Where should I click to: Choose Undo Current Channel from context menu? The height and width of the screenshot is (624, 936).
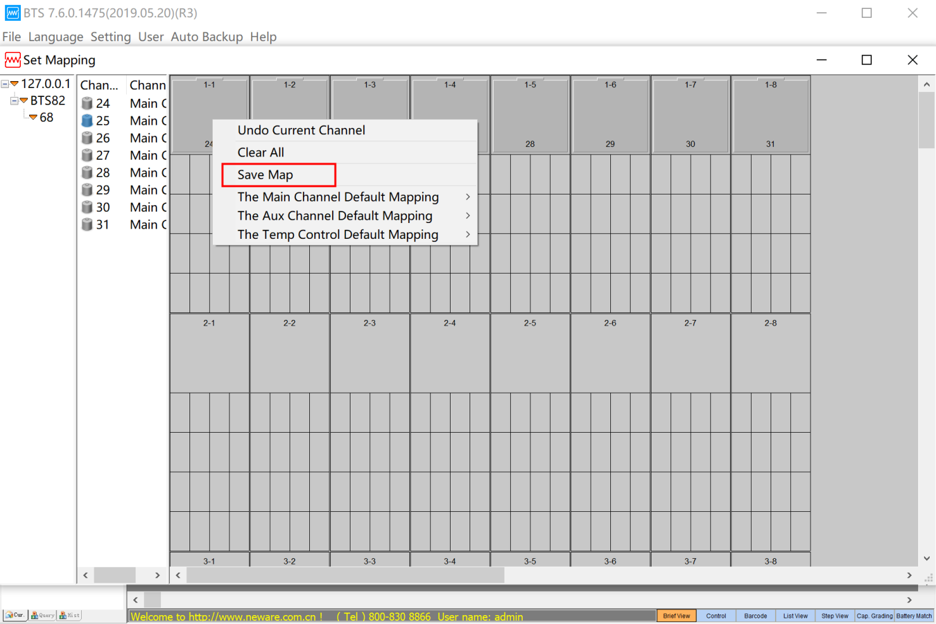pos(345,131)
